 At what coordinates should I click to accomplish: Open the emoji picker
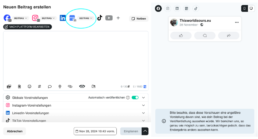[x=29, y=86]
